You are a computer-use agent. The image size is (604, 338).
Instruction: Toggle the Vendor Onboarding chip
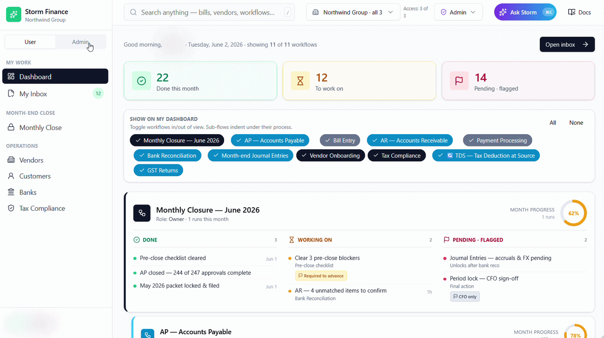(x=331, y=155)
